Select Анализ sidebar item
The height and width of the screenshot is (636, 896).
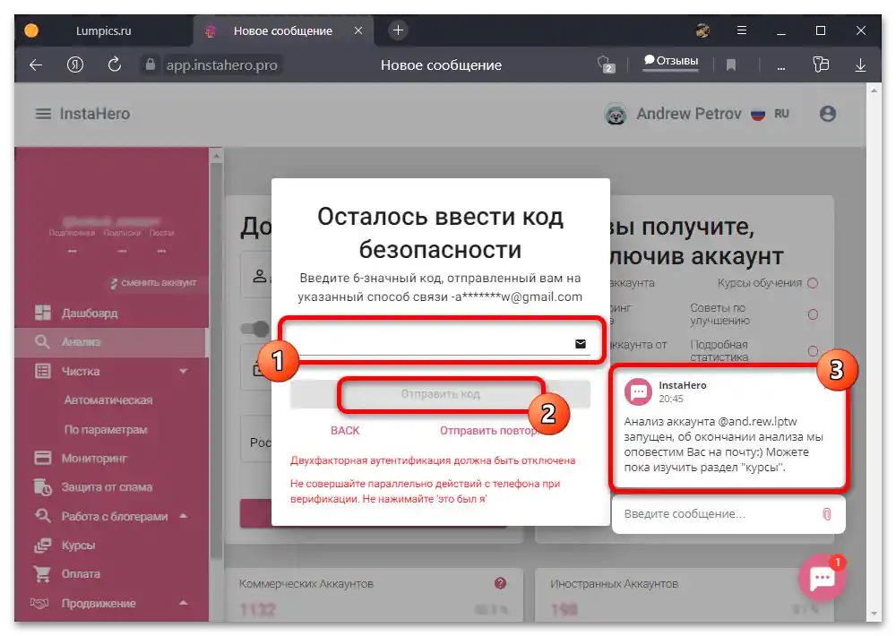(111, 341)
